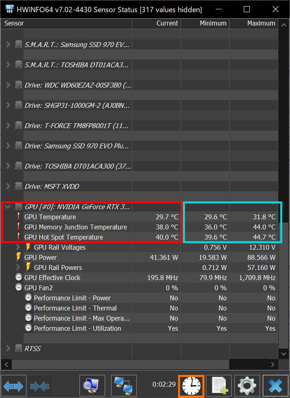This screenshot has width=290, height=398.
Task: Expand Drive: MSFT XVDD group
Action: coord(8,186)
